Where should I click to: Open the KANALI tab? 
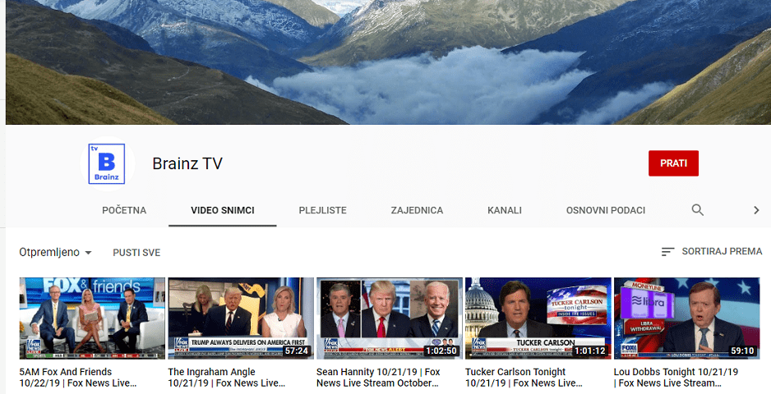point(504,210)
